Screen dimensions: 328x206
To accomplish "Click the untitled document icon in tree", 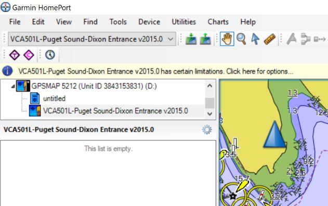I will point(35,98).
